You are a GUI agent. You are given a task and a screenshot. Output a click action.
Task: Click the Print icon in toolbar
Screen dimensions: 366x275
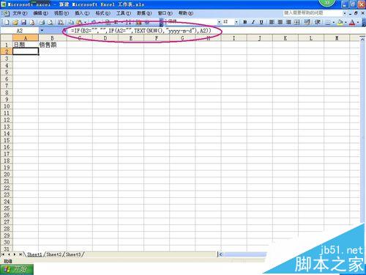[42, 23]
